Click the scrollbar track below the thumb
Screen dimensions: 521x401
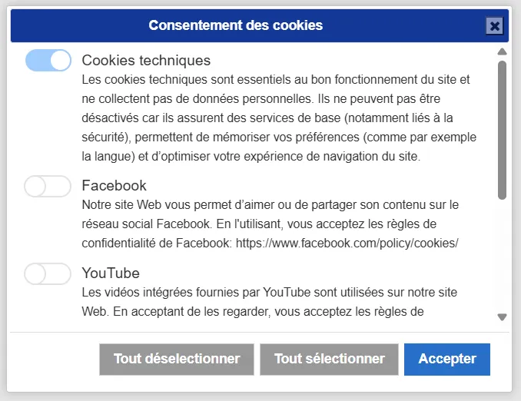502,254
